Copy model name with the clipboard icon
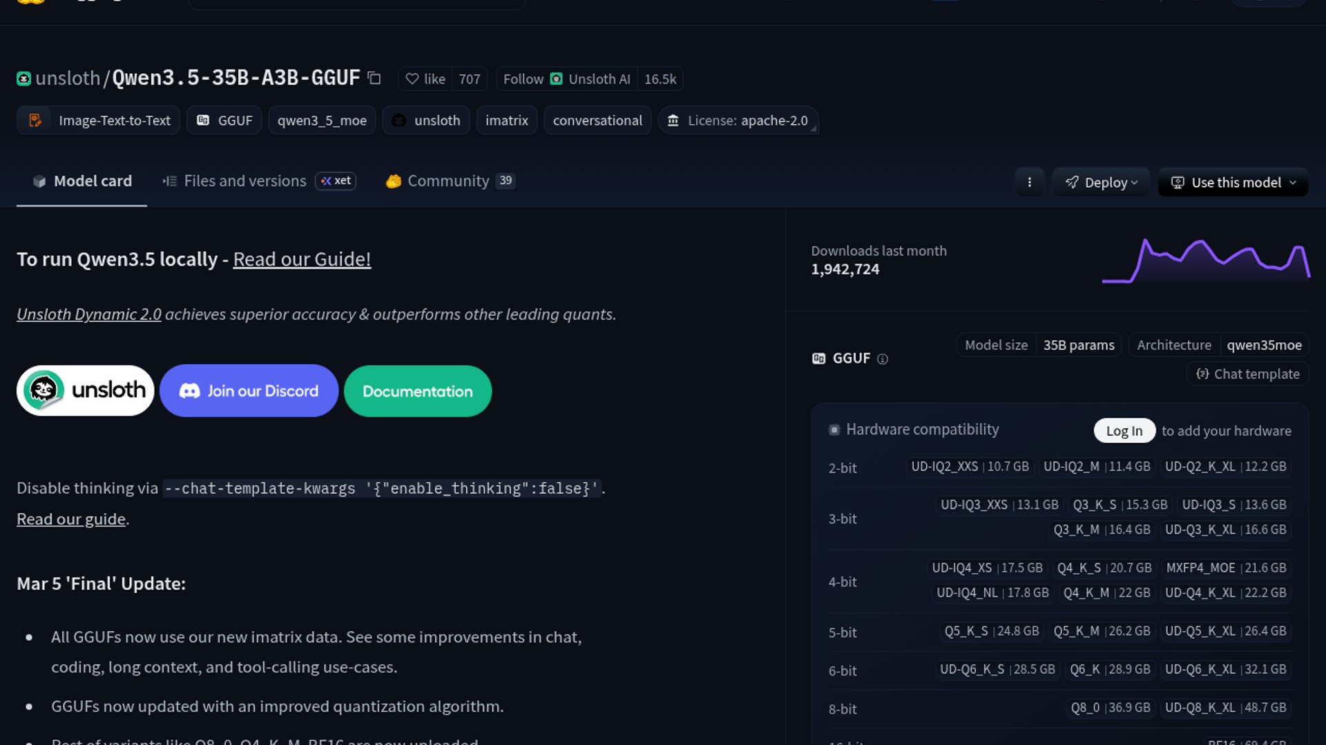The width and height of the screenshot is (1326, 745). (x=374, y=78)
